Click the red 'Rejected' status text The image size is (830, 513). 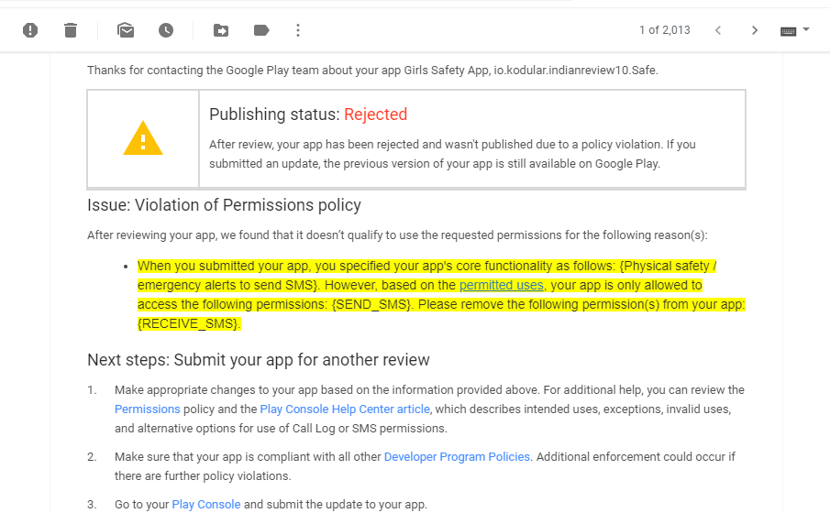point(375,115)
